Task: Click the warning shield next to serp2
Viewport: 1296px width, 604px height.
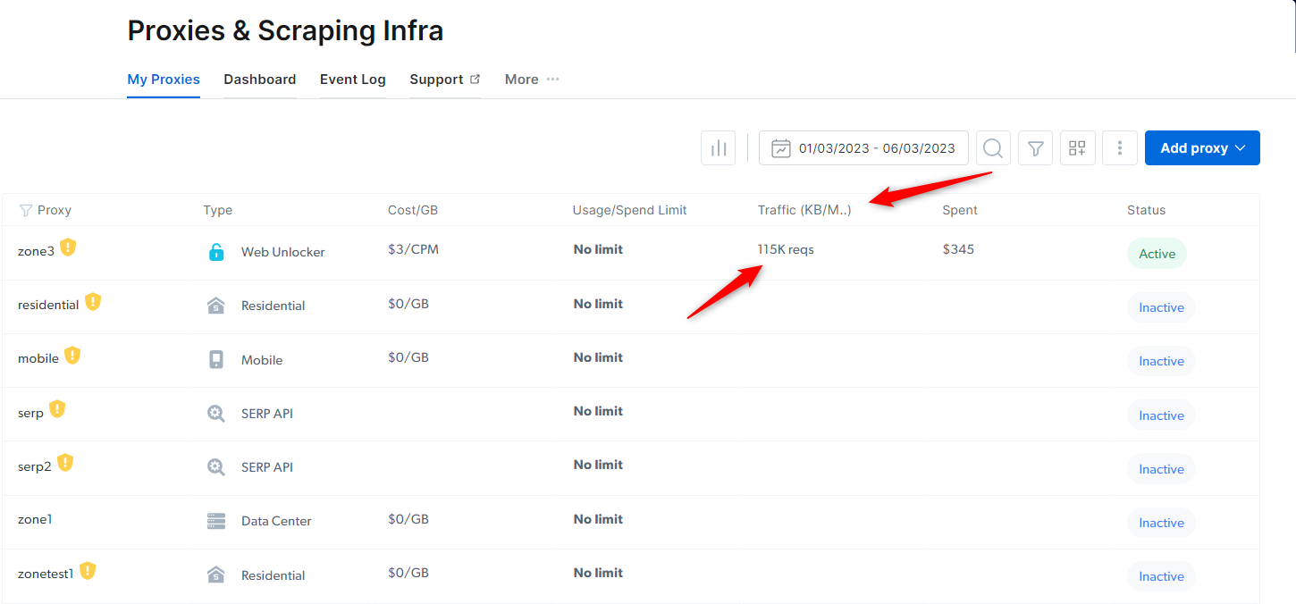Action: coord(64,463)
